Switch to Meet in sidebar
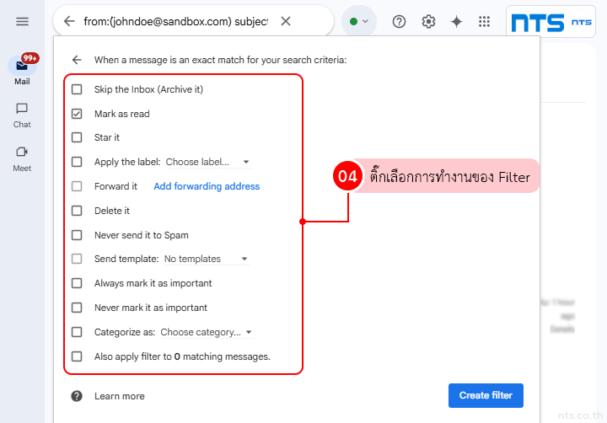Screen dimensions: 607x423 pos(22,158)
